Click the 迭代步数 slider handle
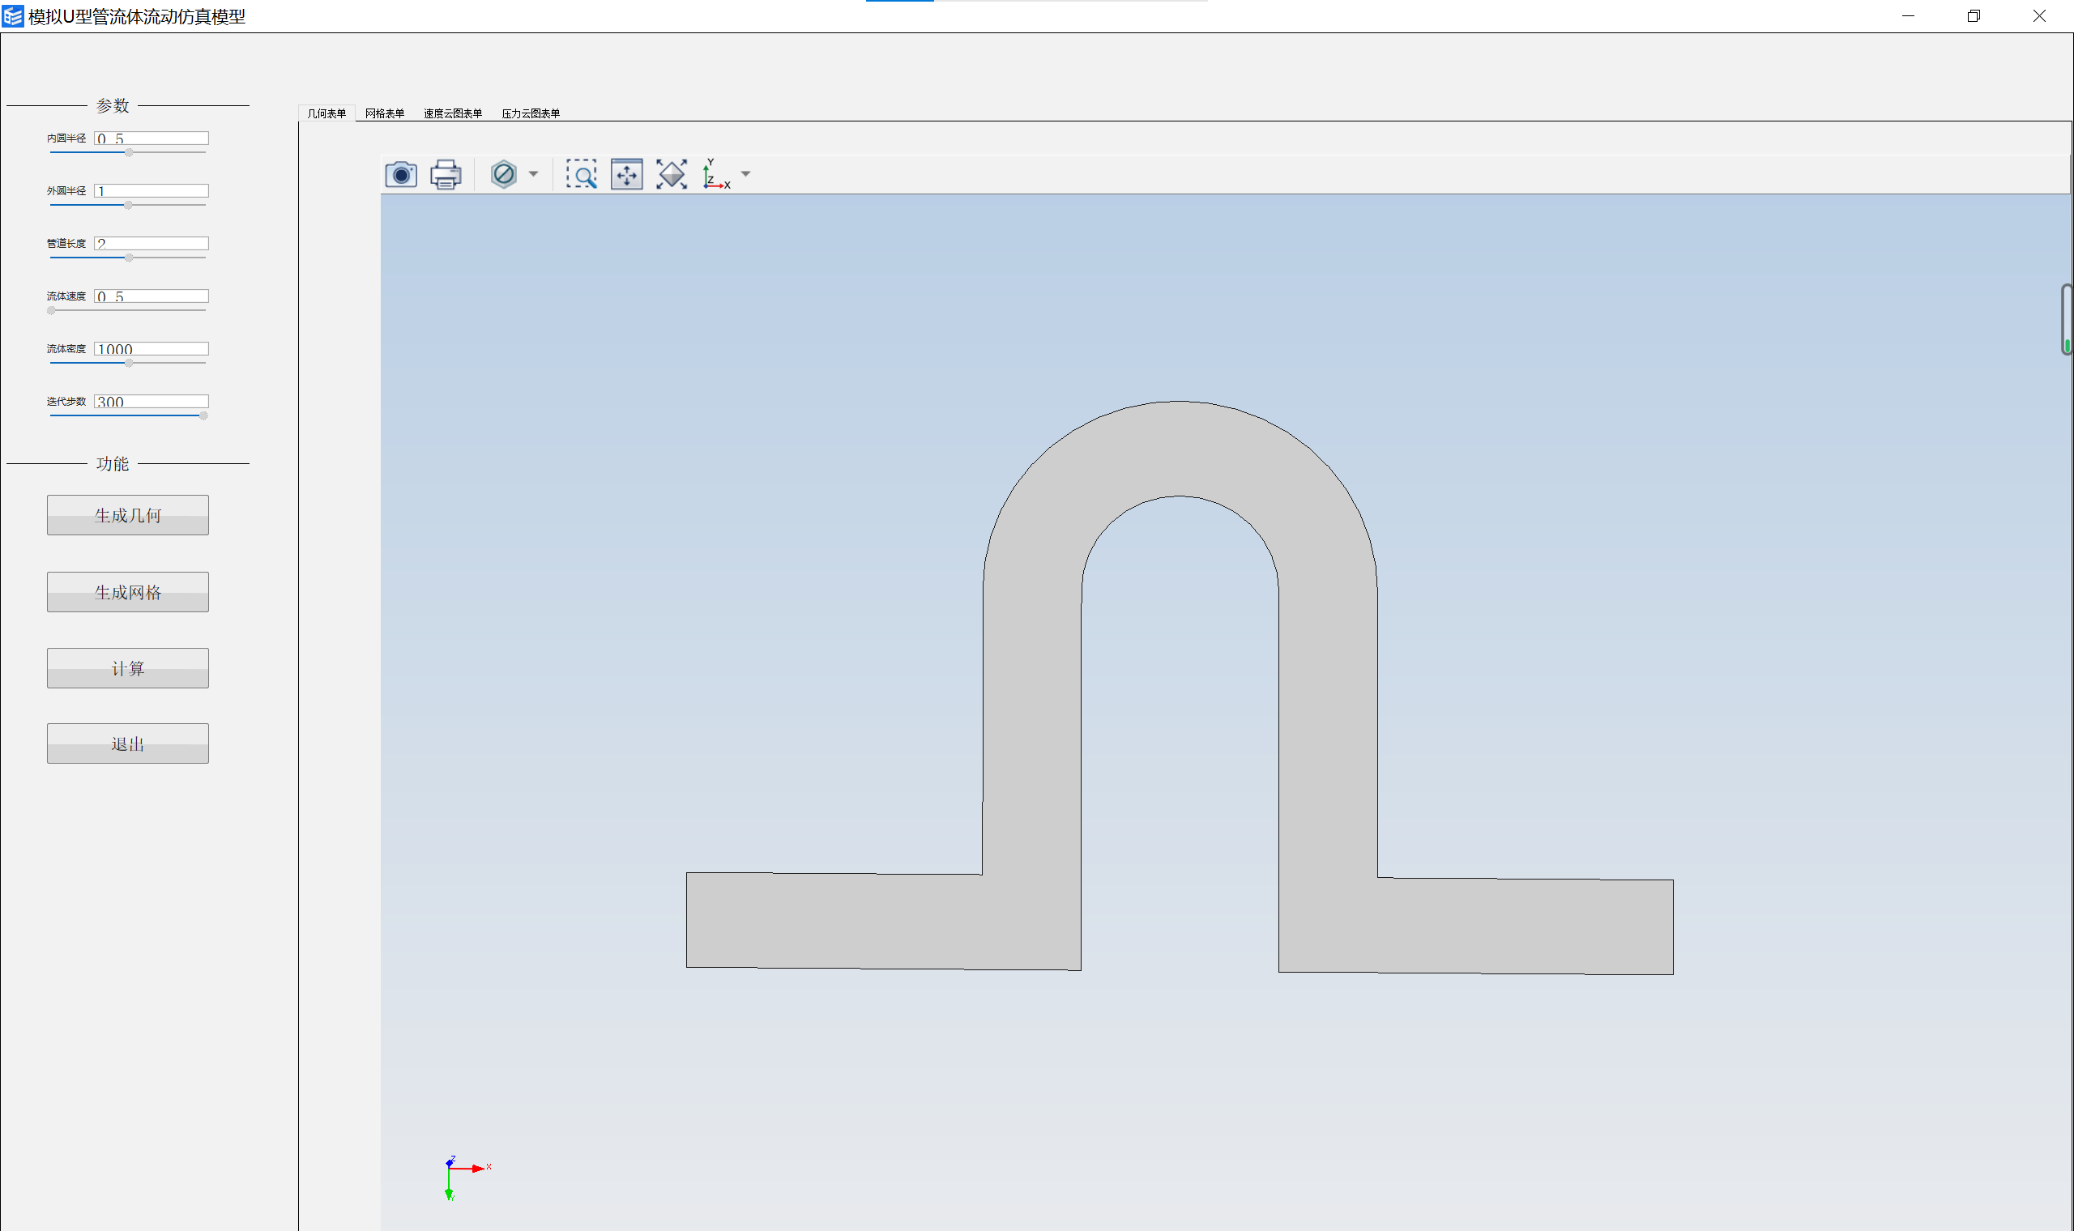Screen dimensions: 2074x1231 point(203,415)
